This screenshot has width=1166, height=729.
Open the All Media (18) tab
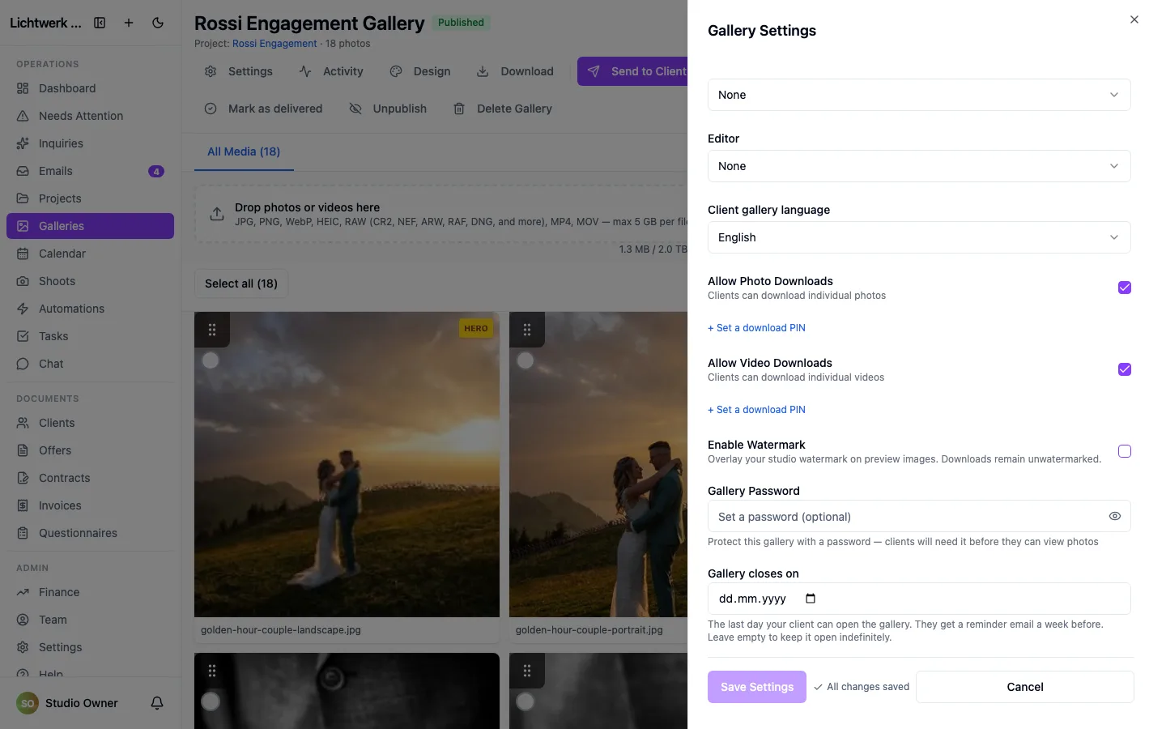pyautogui.click(x=244, y=151)
